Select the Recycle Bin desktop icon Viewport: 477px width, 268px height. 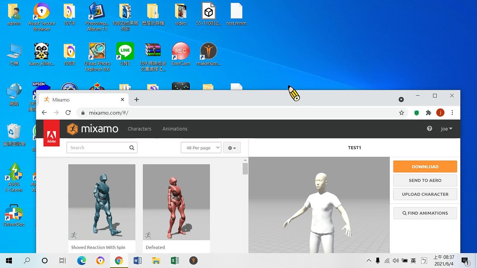tap(14, 135)
